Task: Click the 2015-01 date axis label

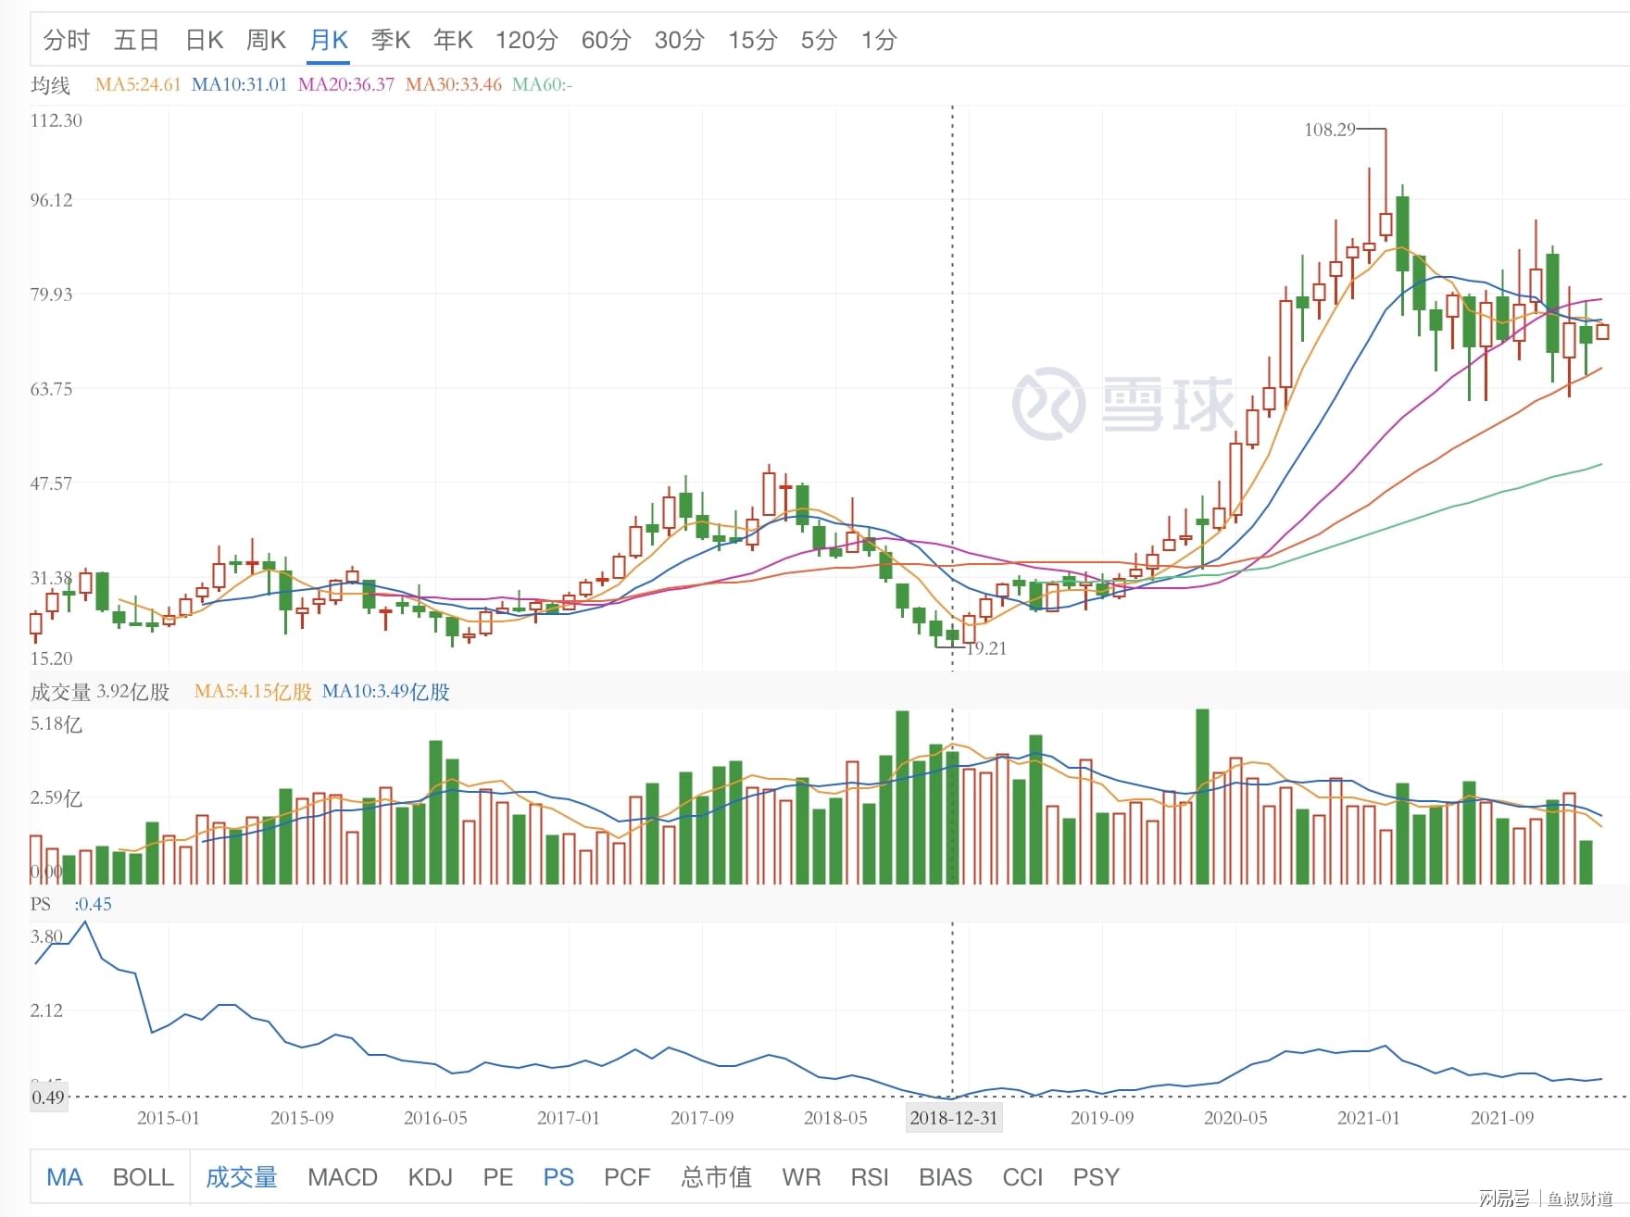Action: pyautogui.click(x=169, y=1118)
